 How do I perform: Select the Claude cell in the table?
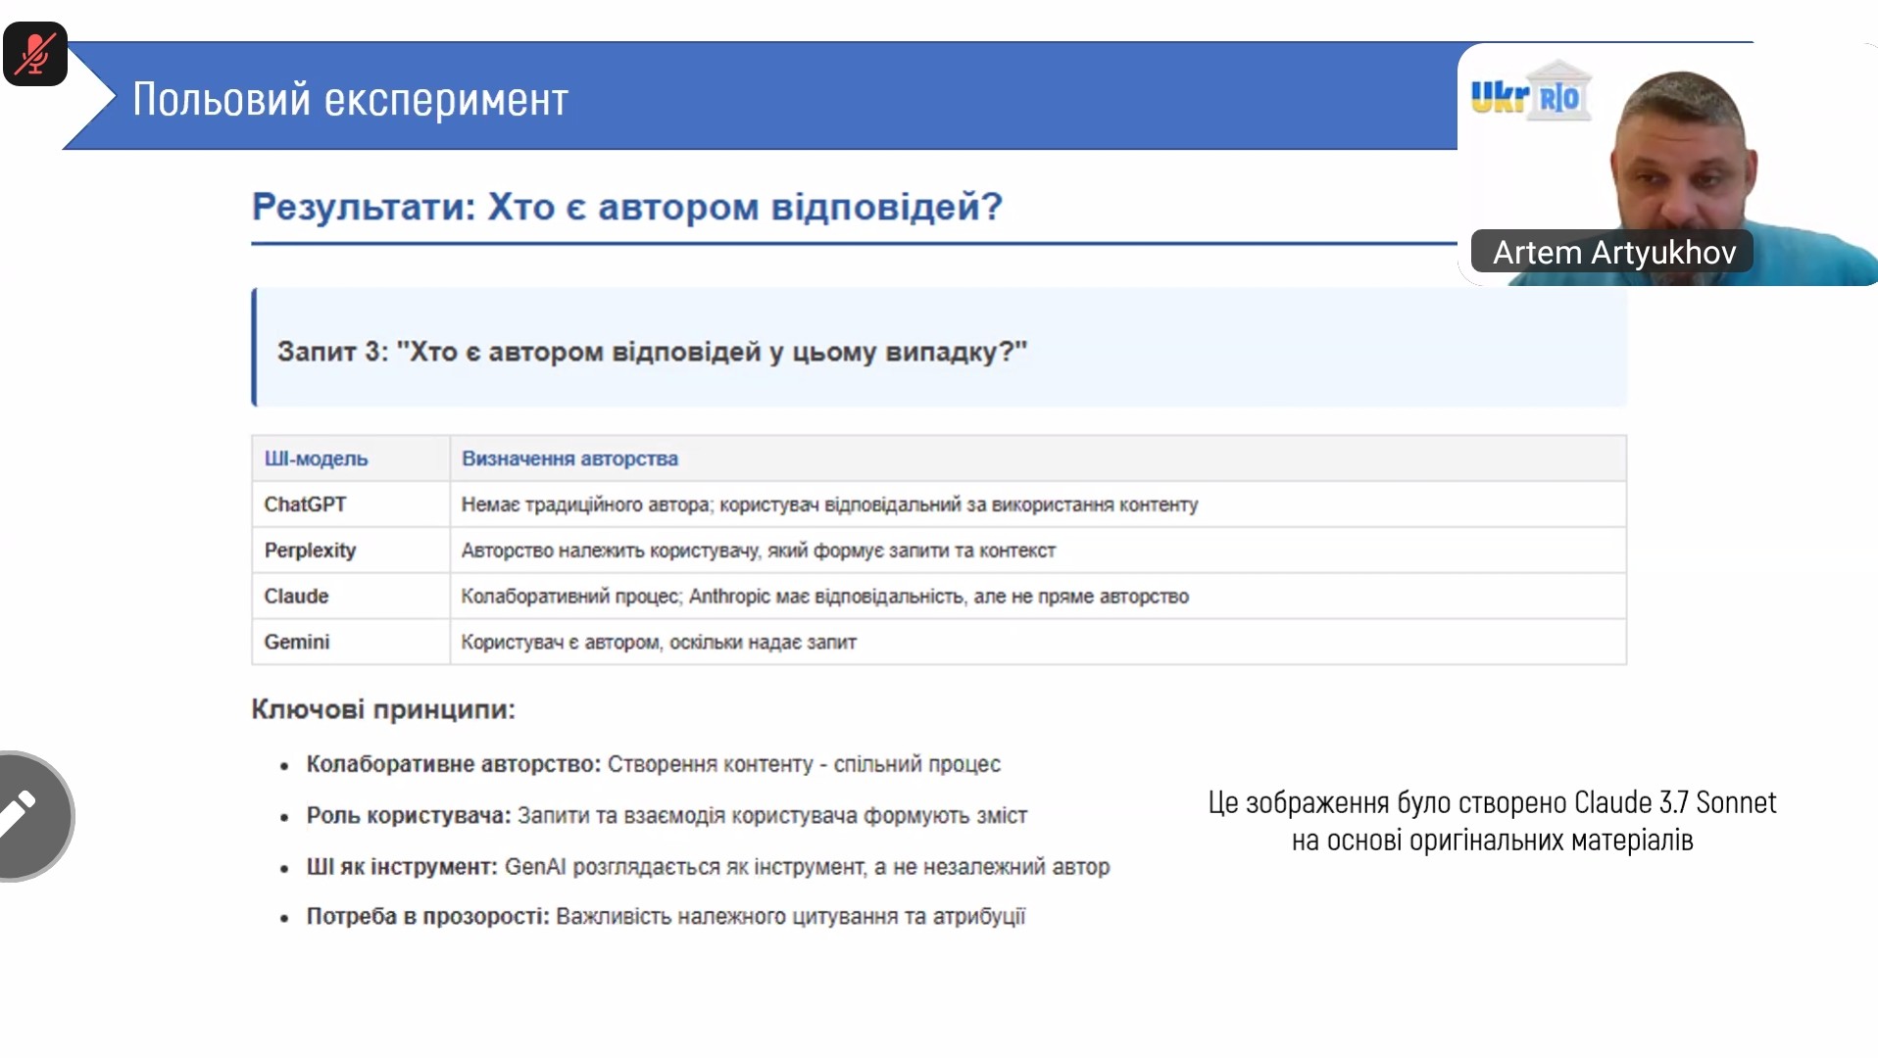click(x=296, y=597)
